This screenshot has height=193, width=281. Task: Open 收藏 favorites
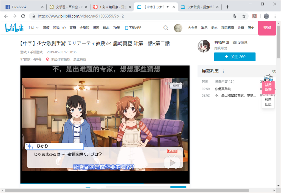click(x=241, y=28)
